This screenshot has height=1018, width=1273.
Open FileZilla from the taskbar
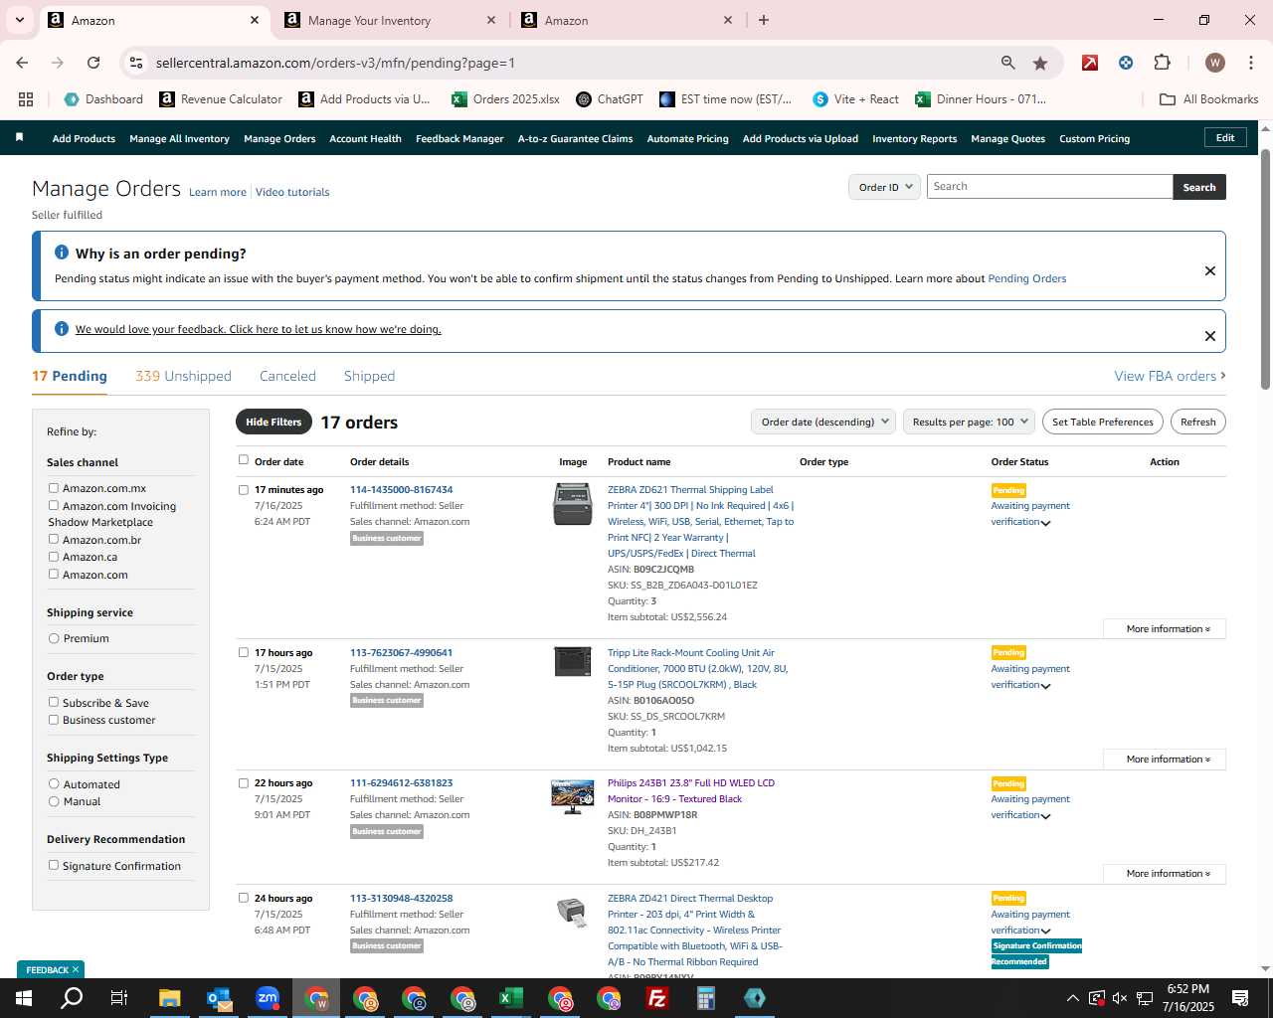pos(657,998)
